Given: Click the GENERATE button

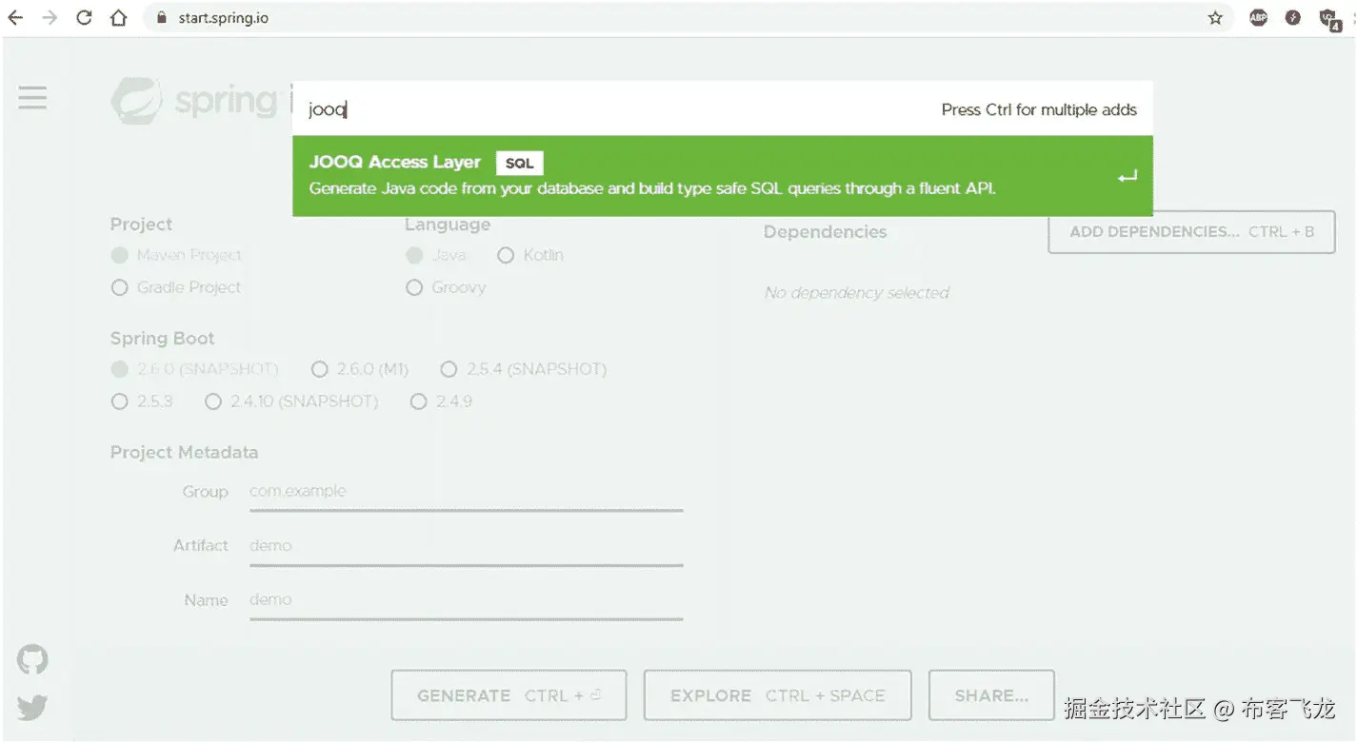Looking at the screenshot, I should click(x=509, y=695).
